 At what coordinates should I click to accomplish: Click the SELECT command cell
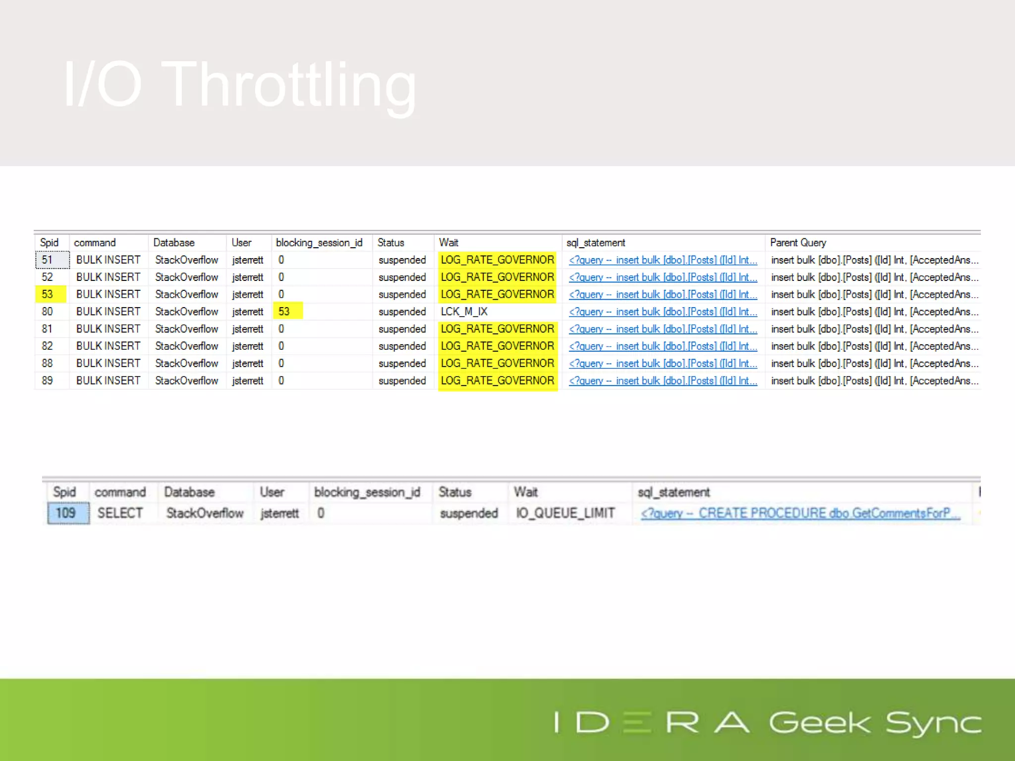pos(120,513)
